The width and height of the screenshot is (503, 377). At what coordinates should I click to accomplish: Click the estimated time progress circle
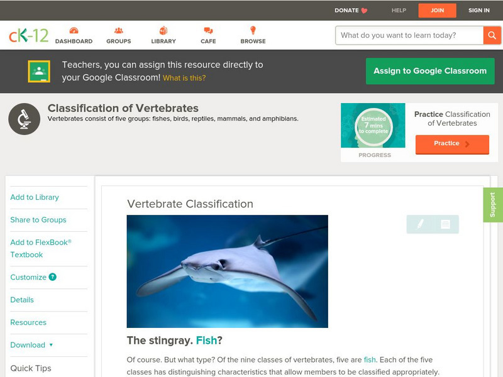pyautogui.click(x=373, y=125)
